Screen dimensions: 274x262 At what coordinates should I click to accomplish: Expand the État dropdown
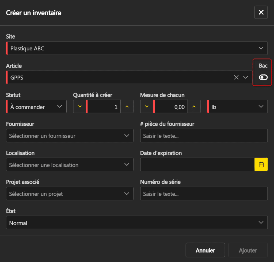(x=136, y=223)
